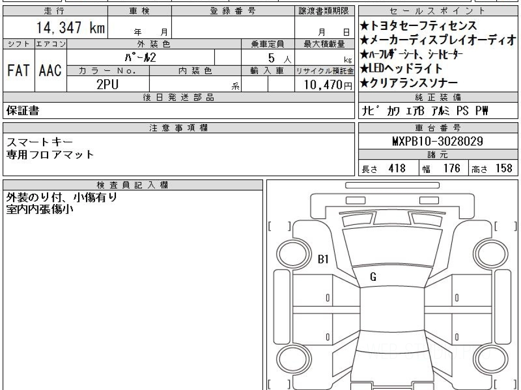This screenshot has width=521, height=390.
Task: Click the 車検 header cell
Action: [139, 11]
